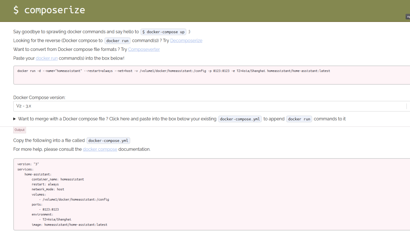This screenshot has width=410, height=231.
Task: Select the Output tab label
Action: pos(19,130)
